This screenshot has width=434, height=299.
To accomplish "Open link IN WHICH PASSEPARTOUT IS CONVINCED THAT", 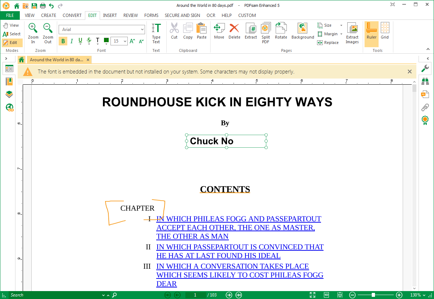I will click(240, 247).
